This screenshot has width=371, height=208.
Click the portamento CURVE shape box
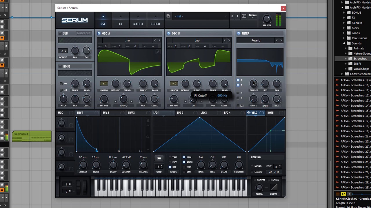point(273,187)
